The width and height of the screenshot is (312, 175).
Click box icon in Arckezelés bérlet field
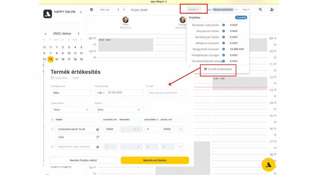tap(98, 129)
